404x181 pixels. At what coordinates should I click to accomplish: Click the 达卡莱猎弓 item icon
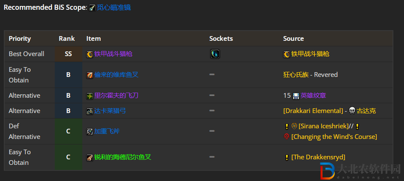click(90, 111)
